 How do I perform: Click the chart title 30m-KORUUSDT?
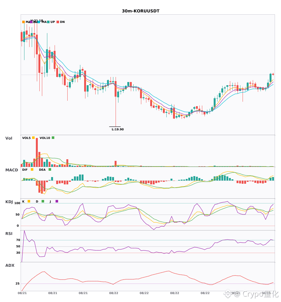point(141,11)
